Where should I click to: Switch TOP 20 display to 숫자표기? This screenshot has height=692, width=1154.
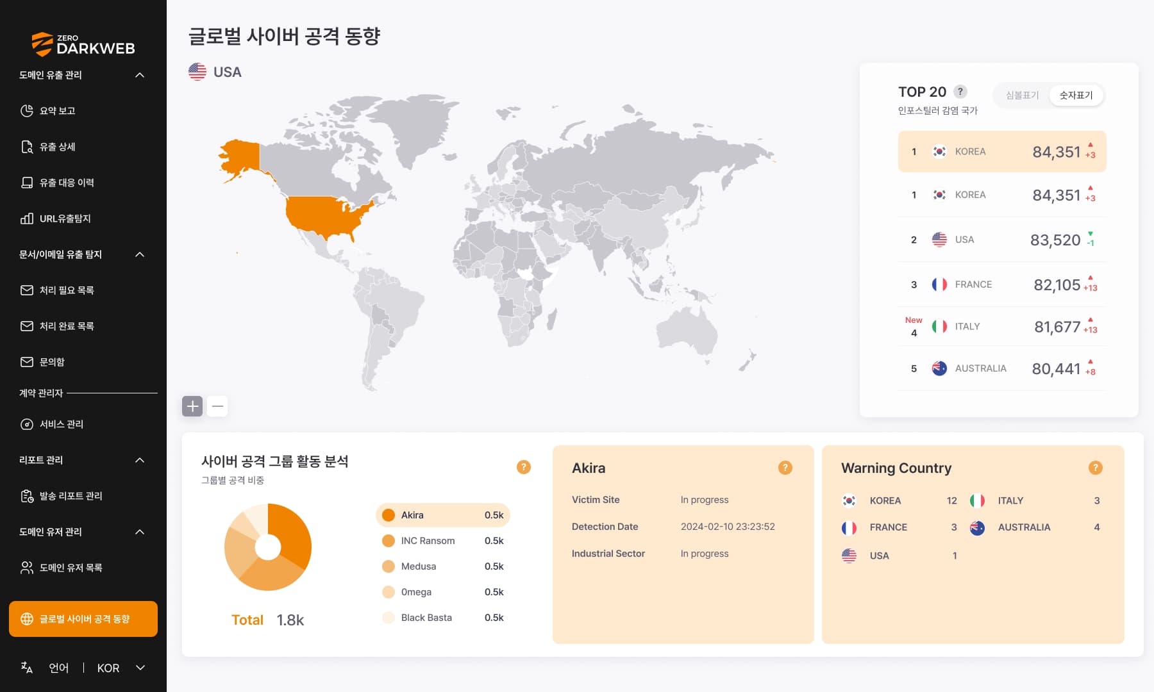(x=1076, y=95)
